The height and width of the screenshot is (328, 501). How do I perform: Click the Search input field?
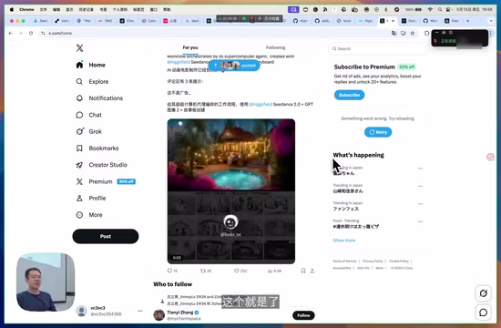click(377, 48)
